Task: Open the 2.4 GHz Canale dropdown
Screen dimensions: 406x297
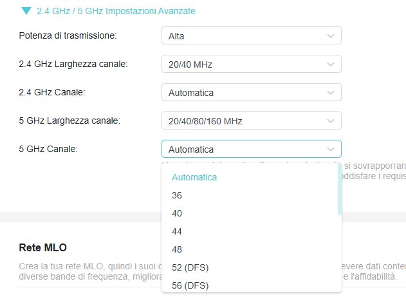Action: pos(251,93)
